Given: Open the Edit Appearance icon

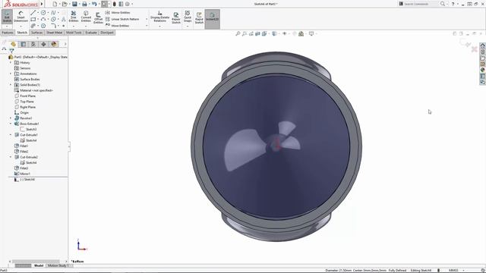Looking at the screenshot, I should tap(295, 33).
